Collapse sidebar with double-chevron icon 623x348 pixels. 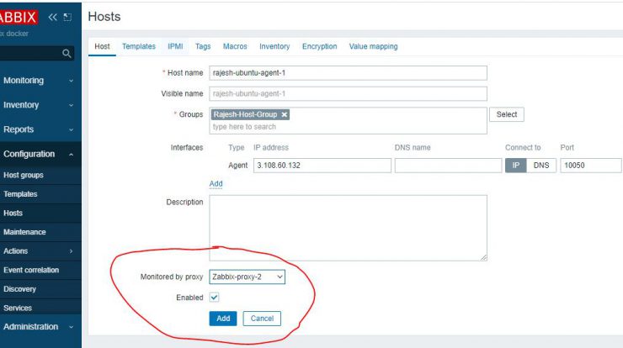coord(52,17)
